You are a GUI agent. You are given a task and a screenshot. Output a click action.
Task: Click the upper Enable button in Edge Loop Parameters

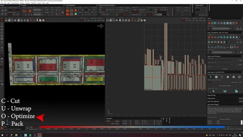[240, 60]
